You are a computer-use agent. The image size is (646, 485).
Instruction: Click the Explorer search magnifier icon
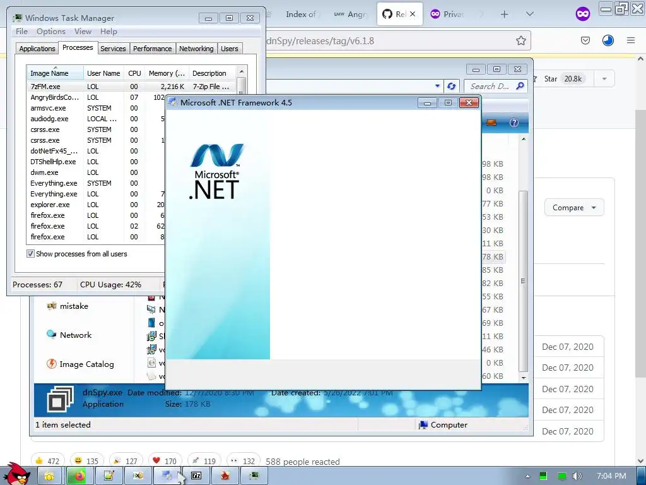coord(520,86)
